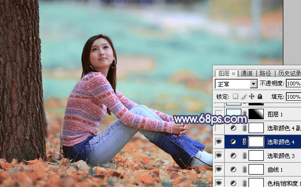This screenshot has height=187, width=301.
Task: Click the mask link icon of 选取颜色 3
Action: pyautogui.click(x=244, y=156)
